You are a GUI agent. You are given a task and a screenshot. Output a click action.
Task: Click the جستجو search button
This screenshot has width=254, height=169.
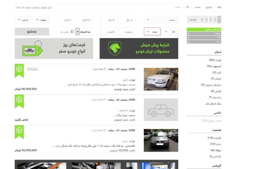[32, 31]
